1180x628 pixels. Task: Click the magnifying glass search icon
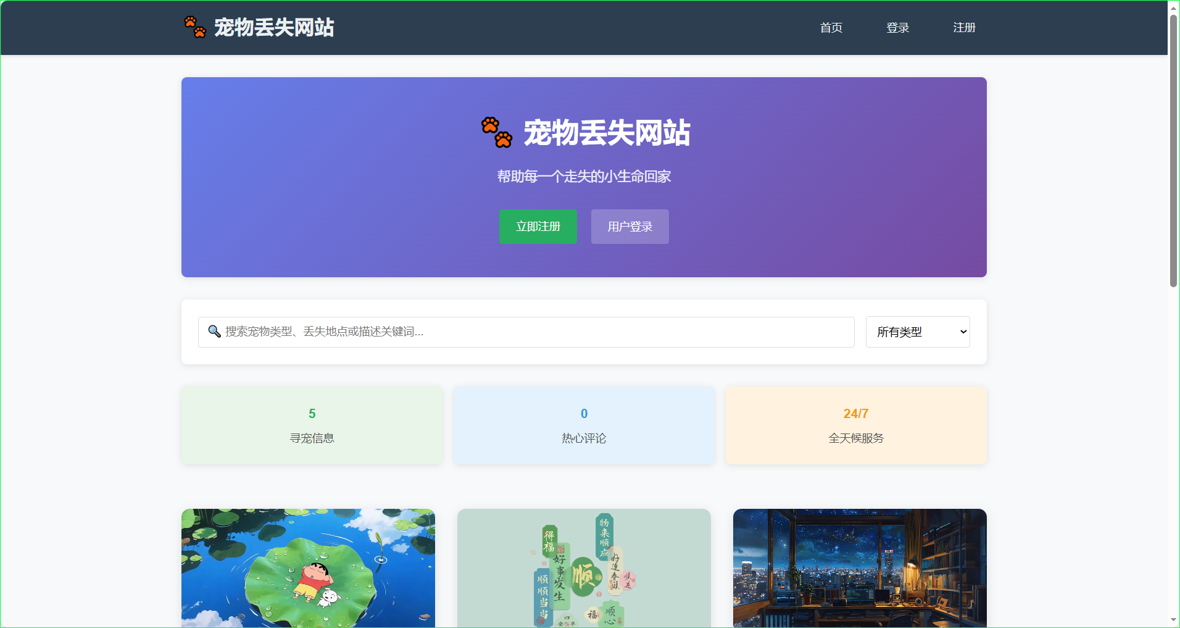(214, 332)
